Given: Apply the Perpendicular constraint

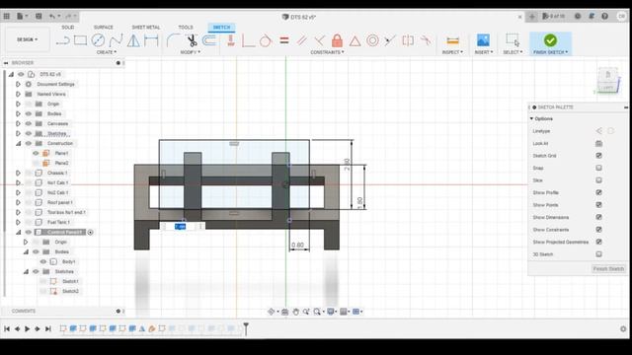Looking at the screenshot, I should (x=319, y=40).
